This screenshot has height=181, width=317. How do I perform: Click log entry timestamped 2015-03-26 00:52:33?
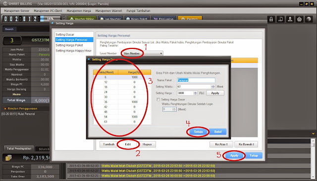click(x=189, y=166)
